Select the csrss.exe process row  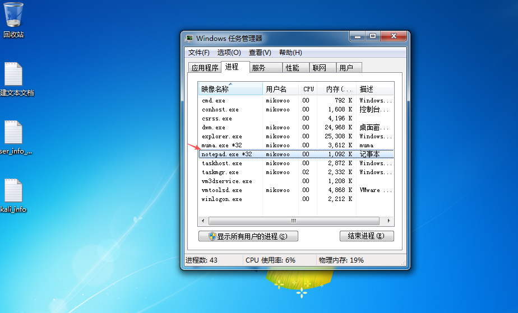click(x=296, y=118)
